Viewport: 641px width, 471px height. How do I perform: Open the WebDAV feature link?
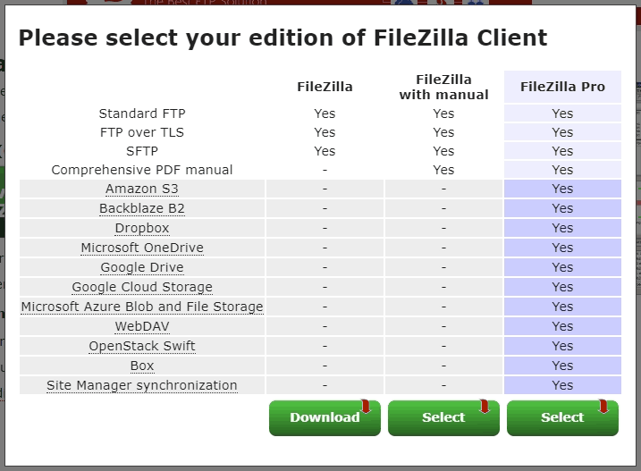pyautogui.click(x=142, y=326)
